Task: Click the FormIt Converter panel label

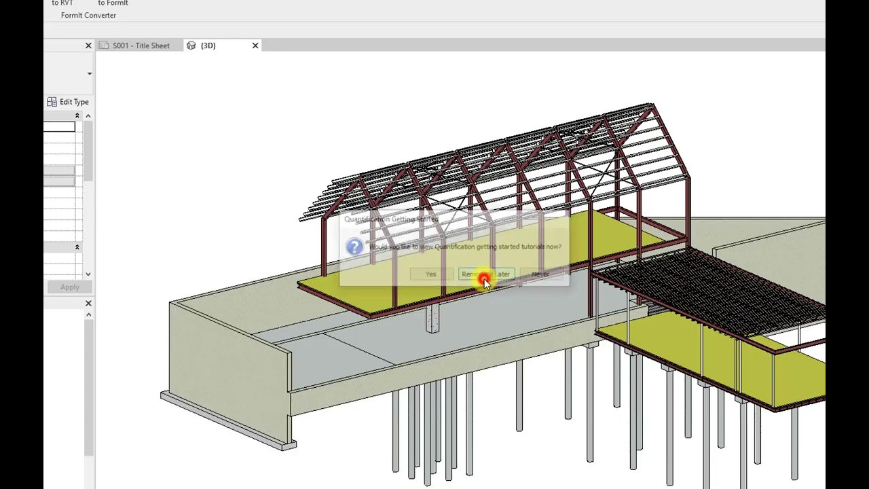Action: tap(88, 15)
